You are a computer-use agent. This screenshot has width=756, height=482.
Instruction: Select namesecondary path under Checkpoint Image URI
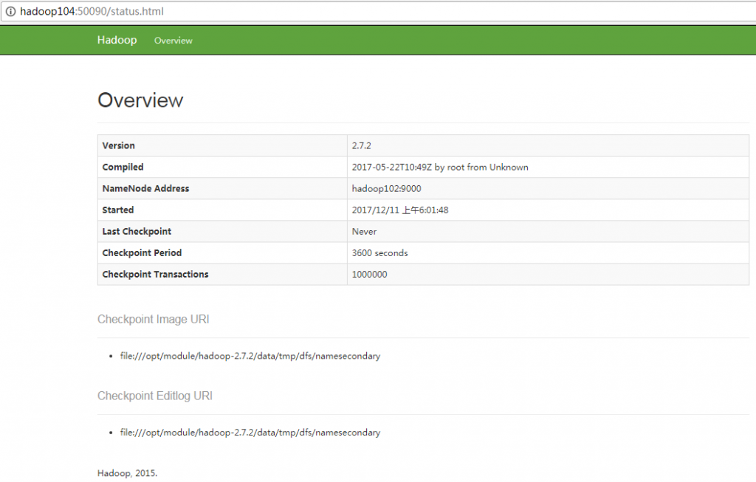250,357
